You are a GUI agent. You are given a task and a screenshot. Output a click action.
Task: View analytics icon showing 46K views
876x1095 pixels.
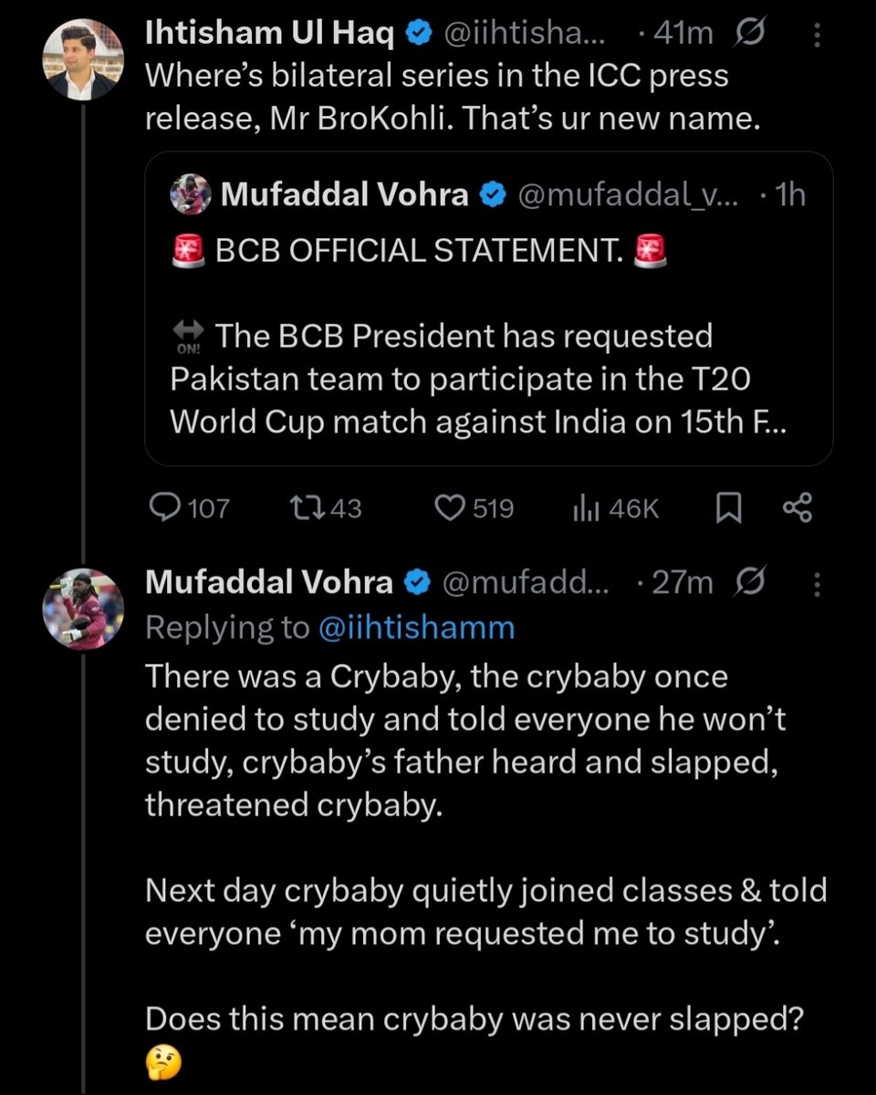[585, 508]
